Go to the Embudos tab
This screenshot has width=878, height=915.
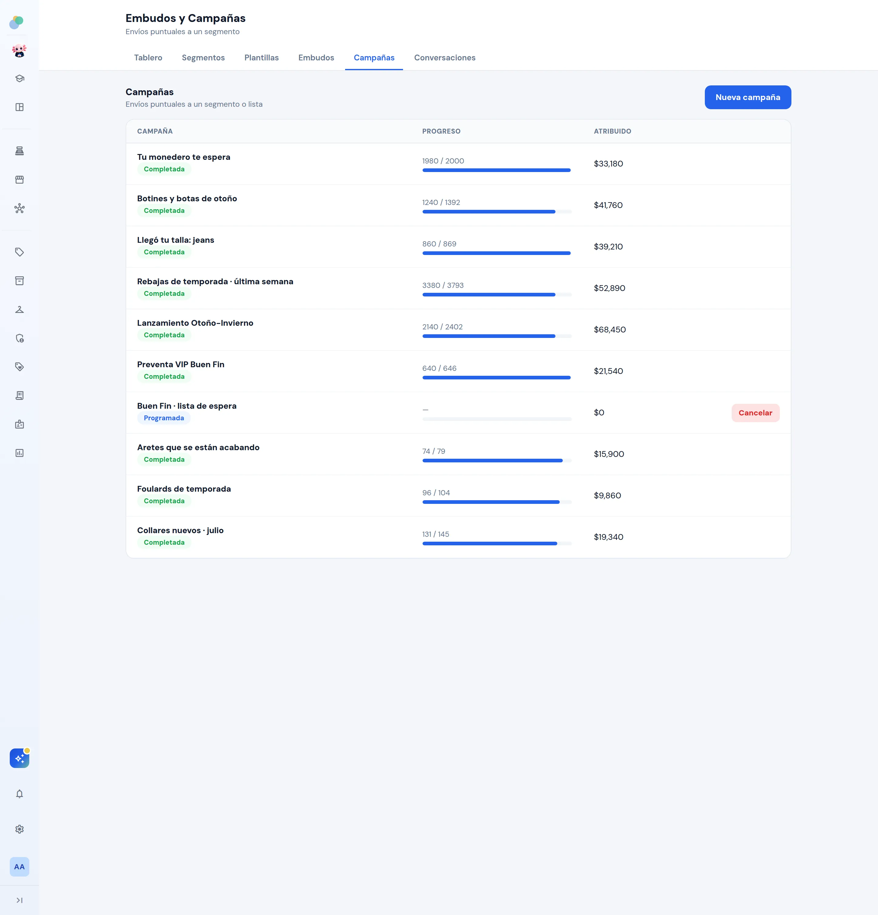(316, 58)
